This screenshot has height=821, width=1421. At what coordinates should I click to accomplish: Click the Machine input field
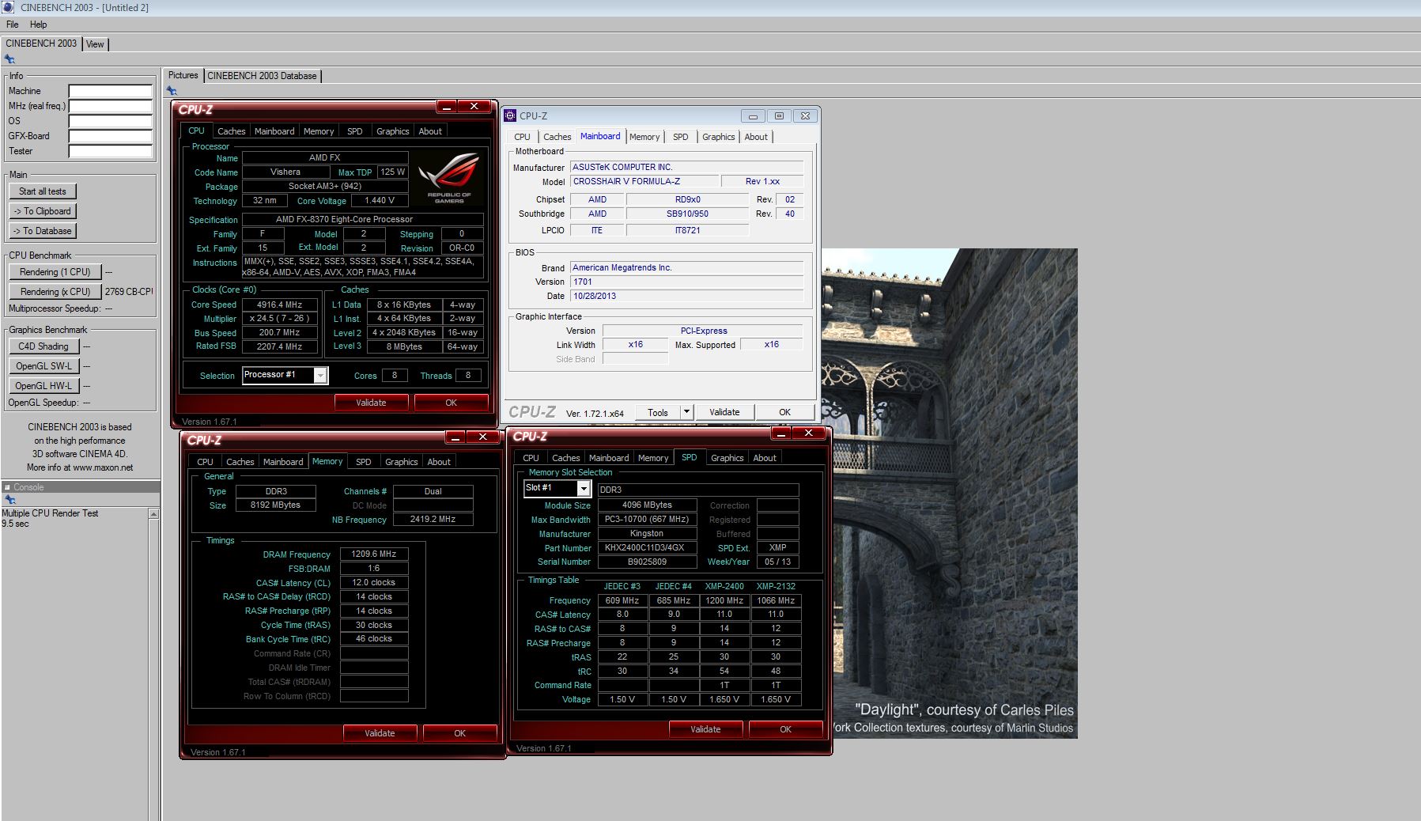pyautogui.click(x=110, y=91)
